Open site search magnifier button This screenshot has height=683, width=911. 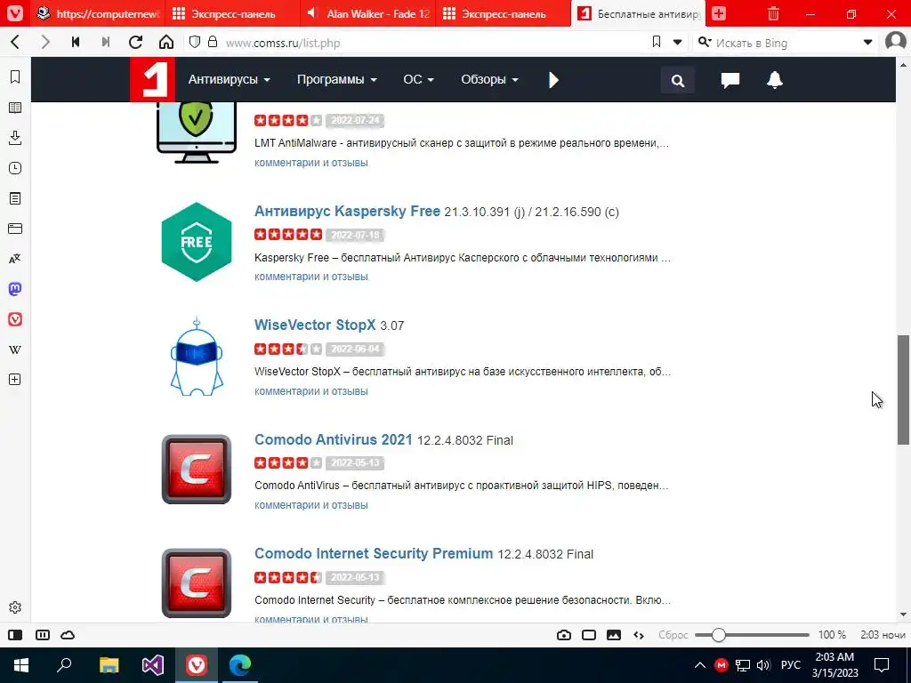click(677, 80)
